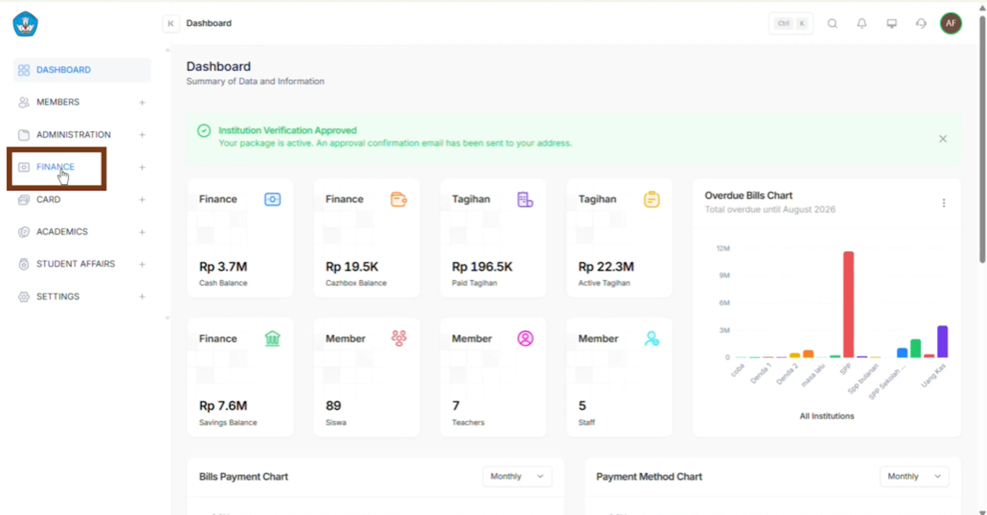Screen dimensions: 987x515
Task: Expand the Members menu plus sign
Action: point(142,102)
